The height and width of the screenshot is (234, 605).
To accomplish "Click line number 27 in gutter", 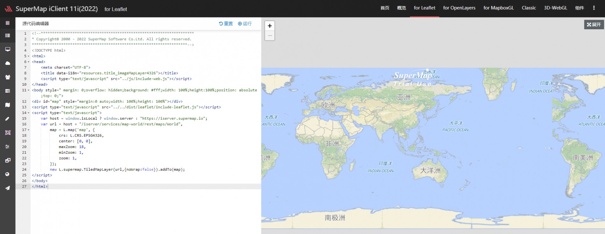I will point(24,187).
